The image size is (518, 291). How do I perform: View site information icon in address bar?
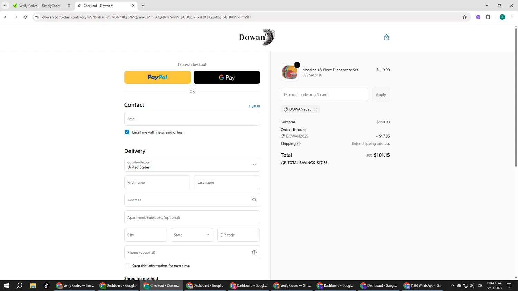(x=37, y=17)
